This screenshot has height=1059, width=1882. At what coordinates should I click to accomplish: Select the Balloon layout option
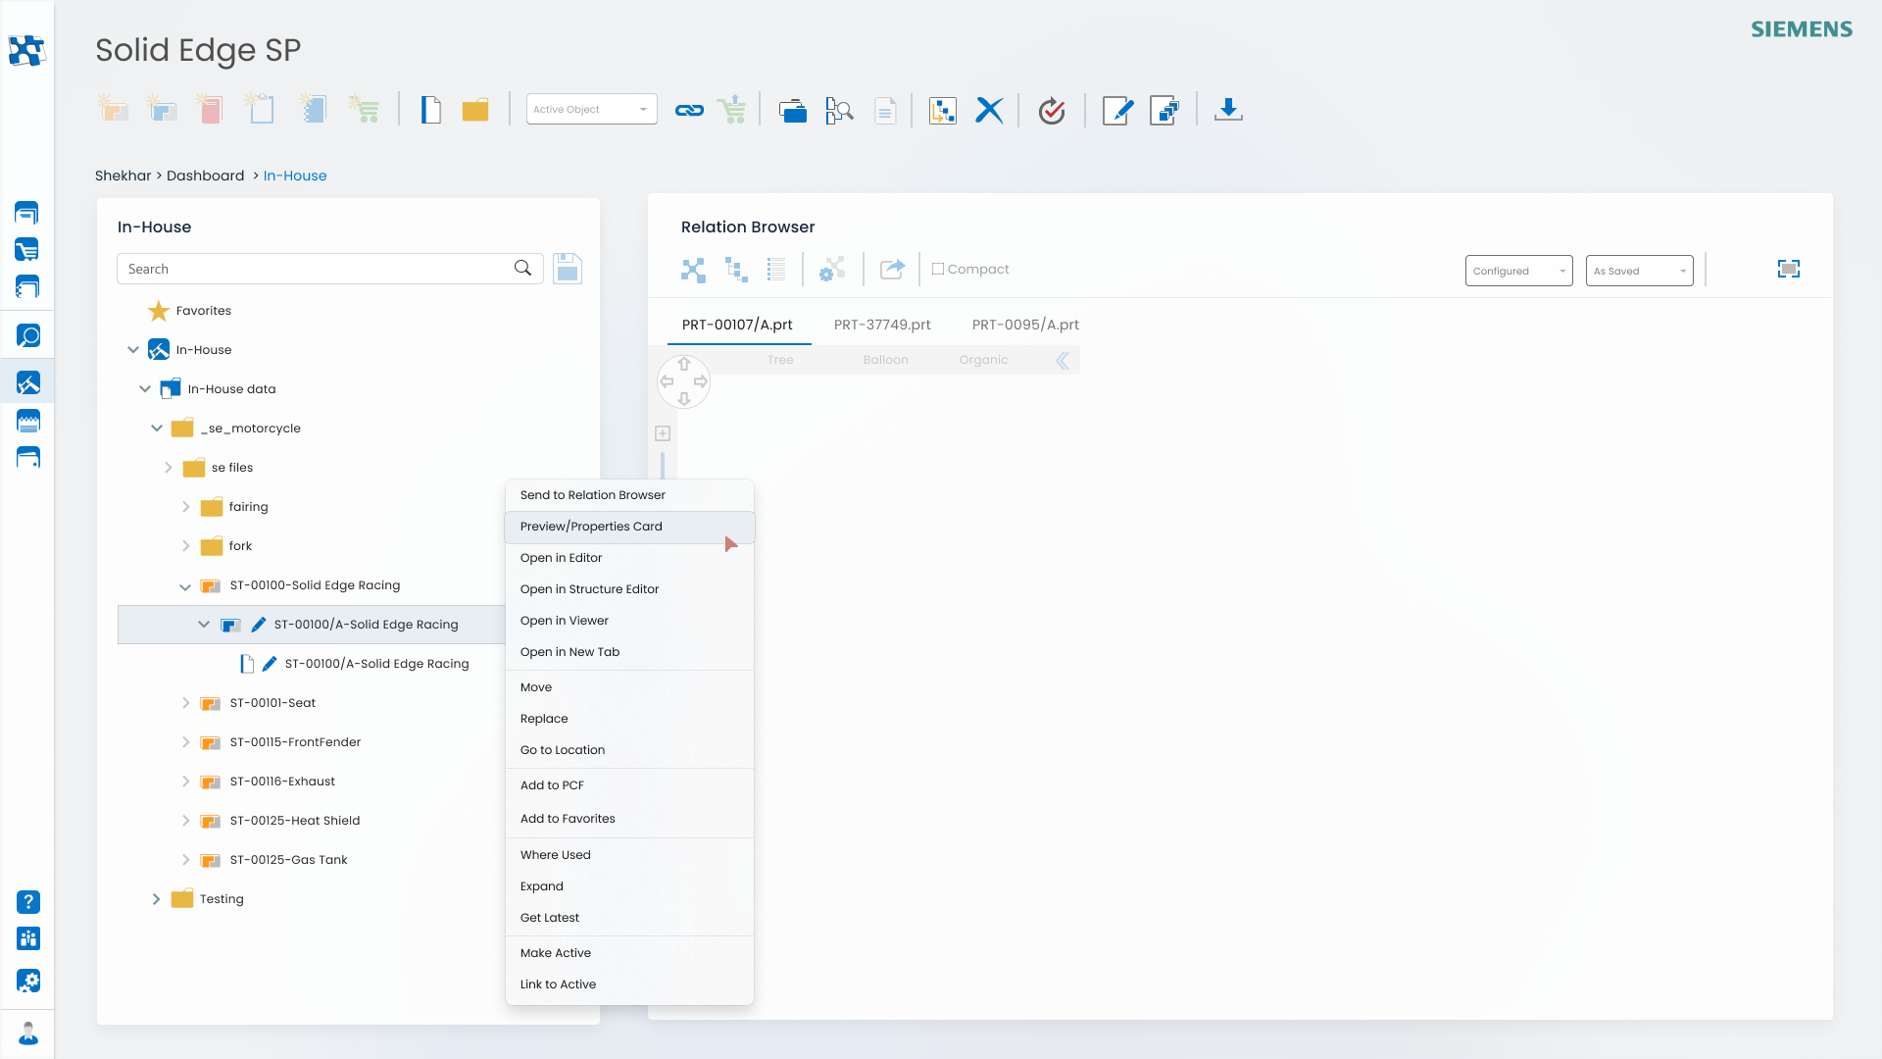(886, 360)
